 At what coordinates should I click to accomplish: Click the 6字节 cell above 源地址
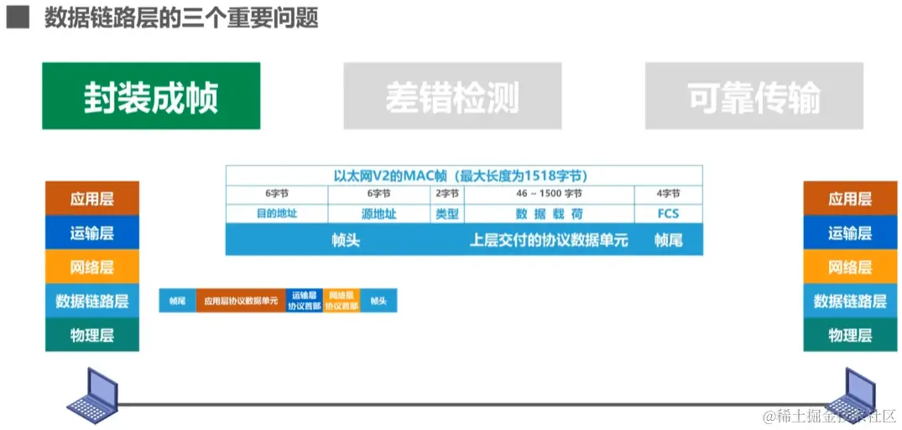tap(378, 194)
